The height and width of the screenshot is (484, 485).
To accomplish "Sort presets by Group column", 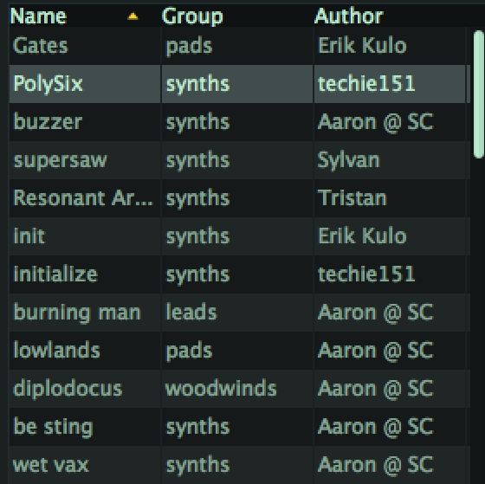I will (192, 16).
